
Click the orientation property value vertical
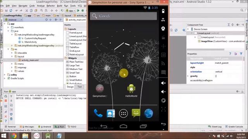tap(219, 71)
